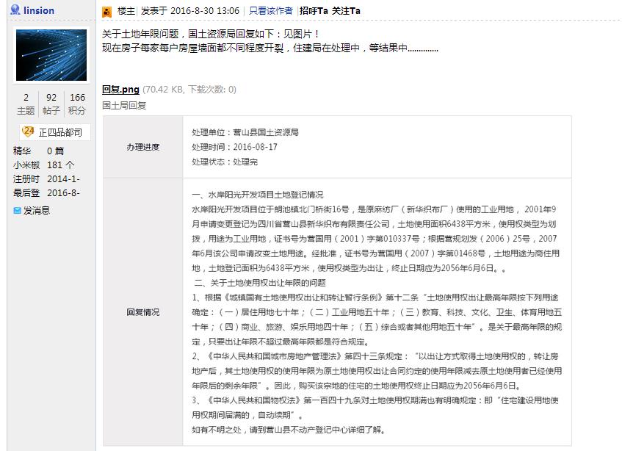
Task: Click the orange poster icon before 楼主
Action: [x=106, y=12]
